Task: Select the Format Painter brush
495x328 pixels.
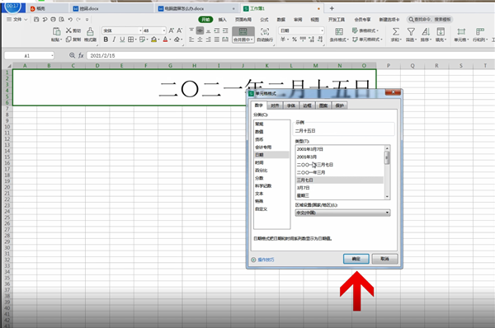Action: pos(90,31)
